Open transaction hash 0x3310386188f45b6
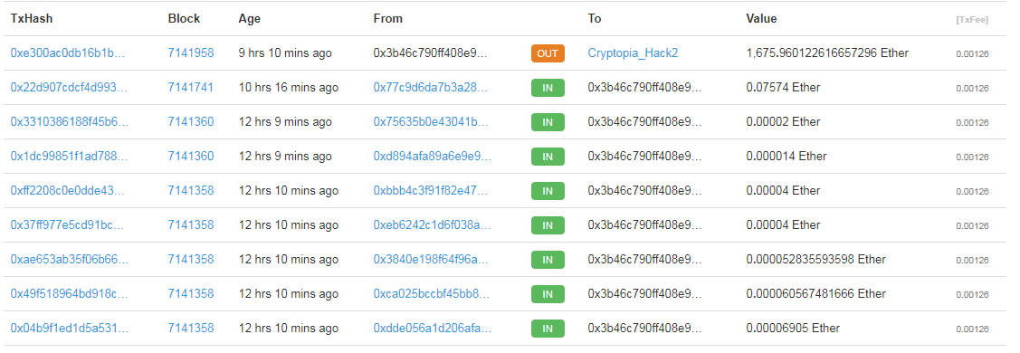This screenshot has width=1020, height=353. pyautogui.click(x=69, y=122)
